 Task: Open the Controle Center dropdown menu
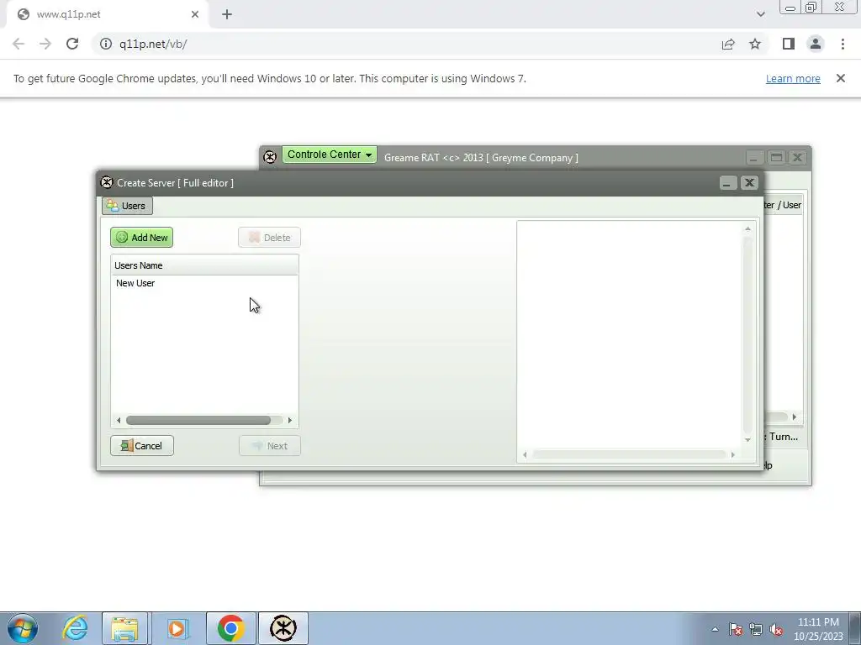pos(330,155)
